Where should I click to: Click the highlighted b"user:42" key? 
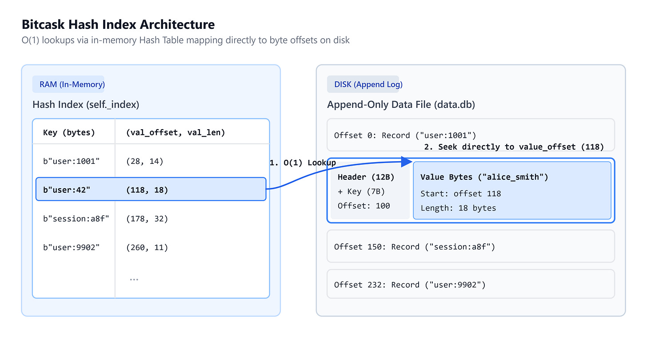67,190
